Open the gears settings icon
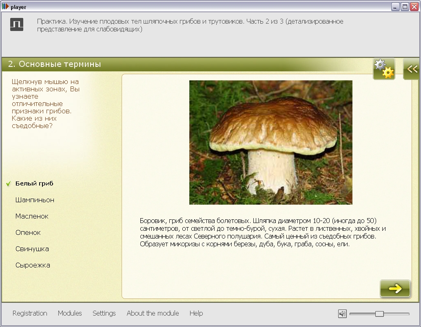This screenshot has width=421, height=327. click(384, 69)
